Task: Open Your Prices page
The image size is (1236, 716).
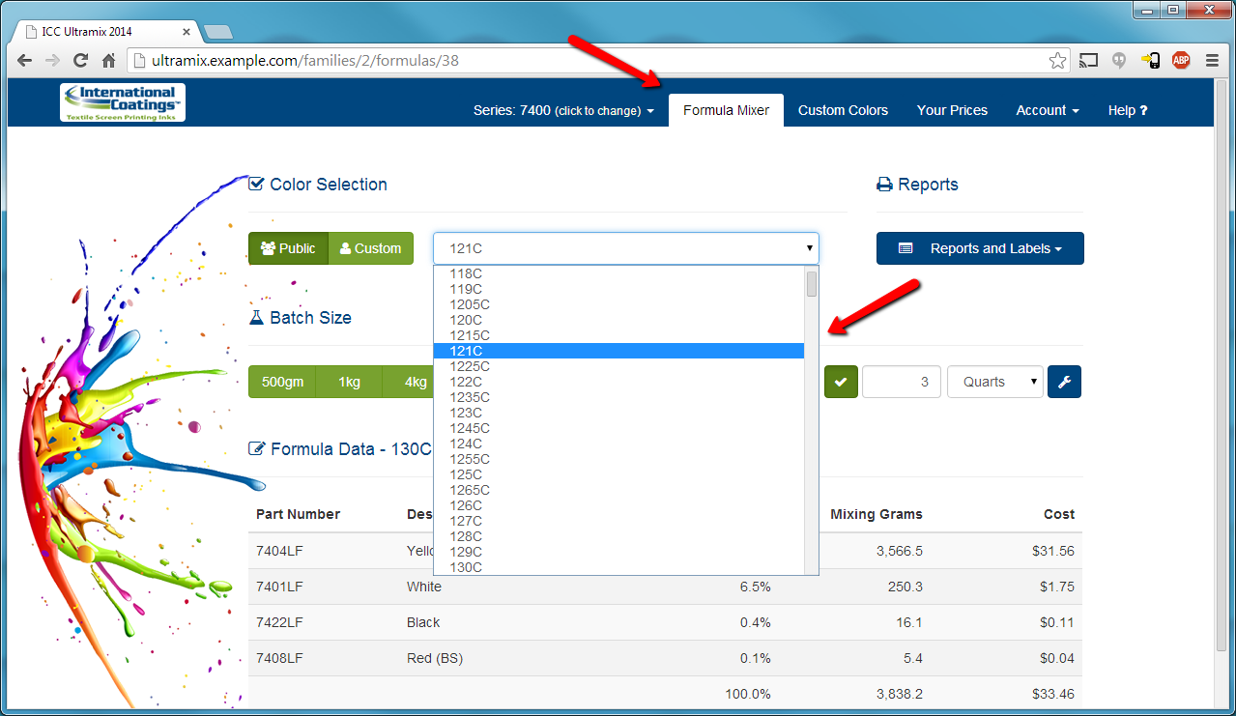Action: point(952,110)
